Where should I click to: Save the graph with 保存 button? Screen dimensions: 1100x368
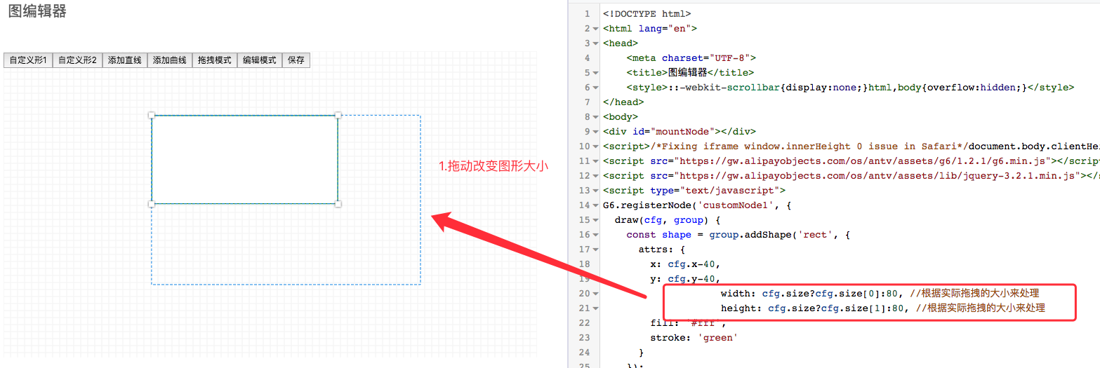pyautogui.click(x=296, y=60)
